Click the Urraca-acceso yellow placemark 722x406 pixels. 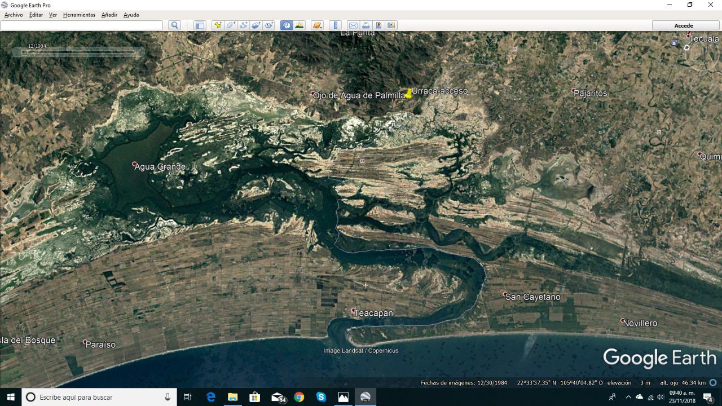(408, 94)
